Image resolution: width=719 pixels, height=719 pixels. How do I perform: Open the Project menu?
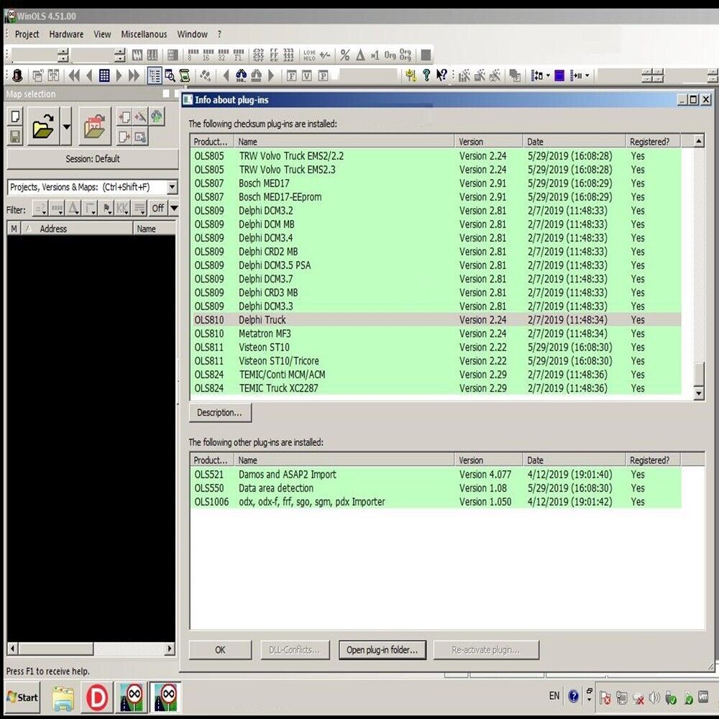point(27,34)
